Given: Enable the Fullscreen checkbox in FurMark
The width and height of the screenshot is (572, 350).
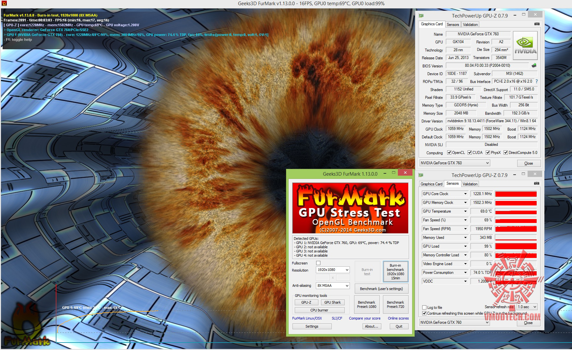Looking at the screenshot, I should [318, 263].
